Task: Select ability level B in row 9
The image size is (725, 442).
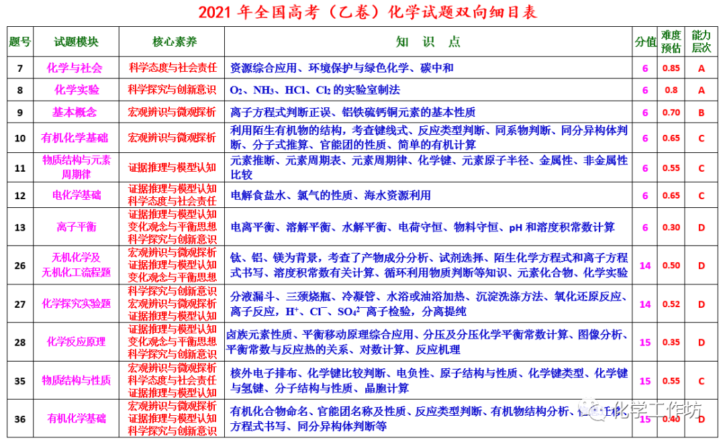Action: 701,112
